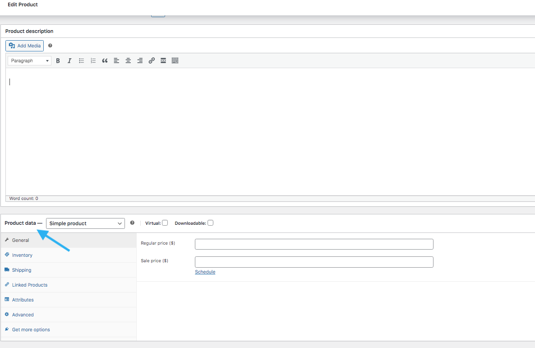535x348 pixels.
Task: Toggle italic formatting
Action: pos(69,61)
